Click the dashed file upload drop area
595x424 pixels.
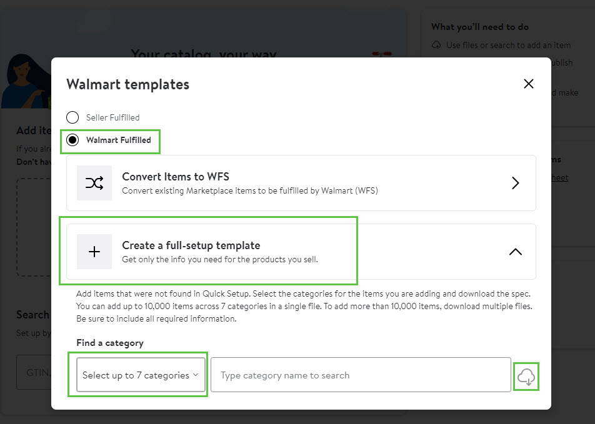tap(34, 227)
